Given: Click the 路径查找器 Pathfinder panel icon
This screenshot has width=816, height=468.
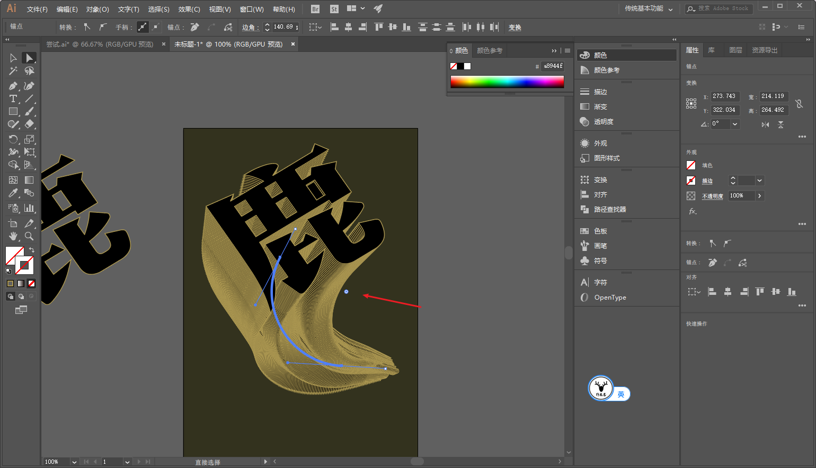Looking at the screenshot, I should click(x=584, y=209).
